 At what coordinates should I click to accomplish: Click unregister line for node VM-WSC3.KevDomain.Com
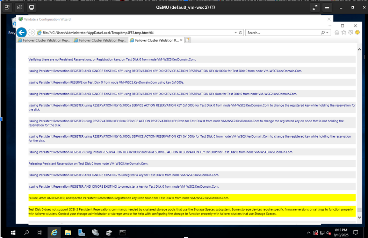point(192,175)
